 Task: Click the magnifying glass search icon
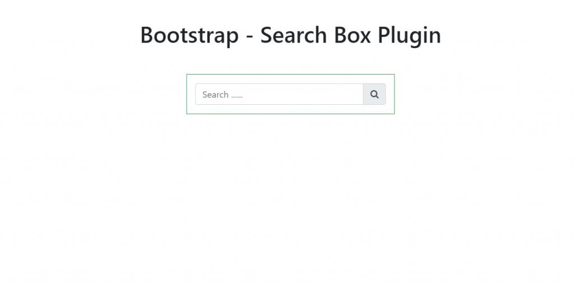click(374, 94)
